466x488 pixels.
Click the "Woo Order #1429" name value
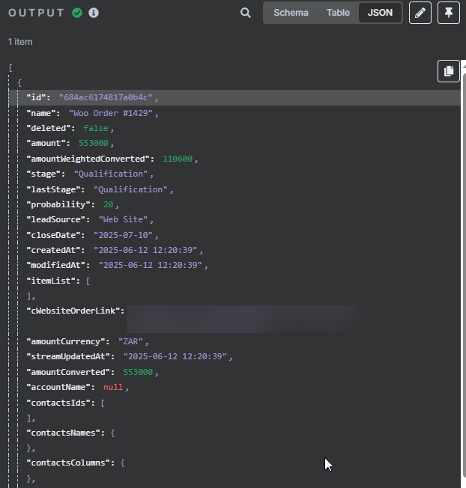(111, 113)
